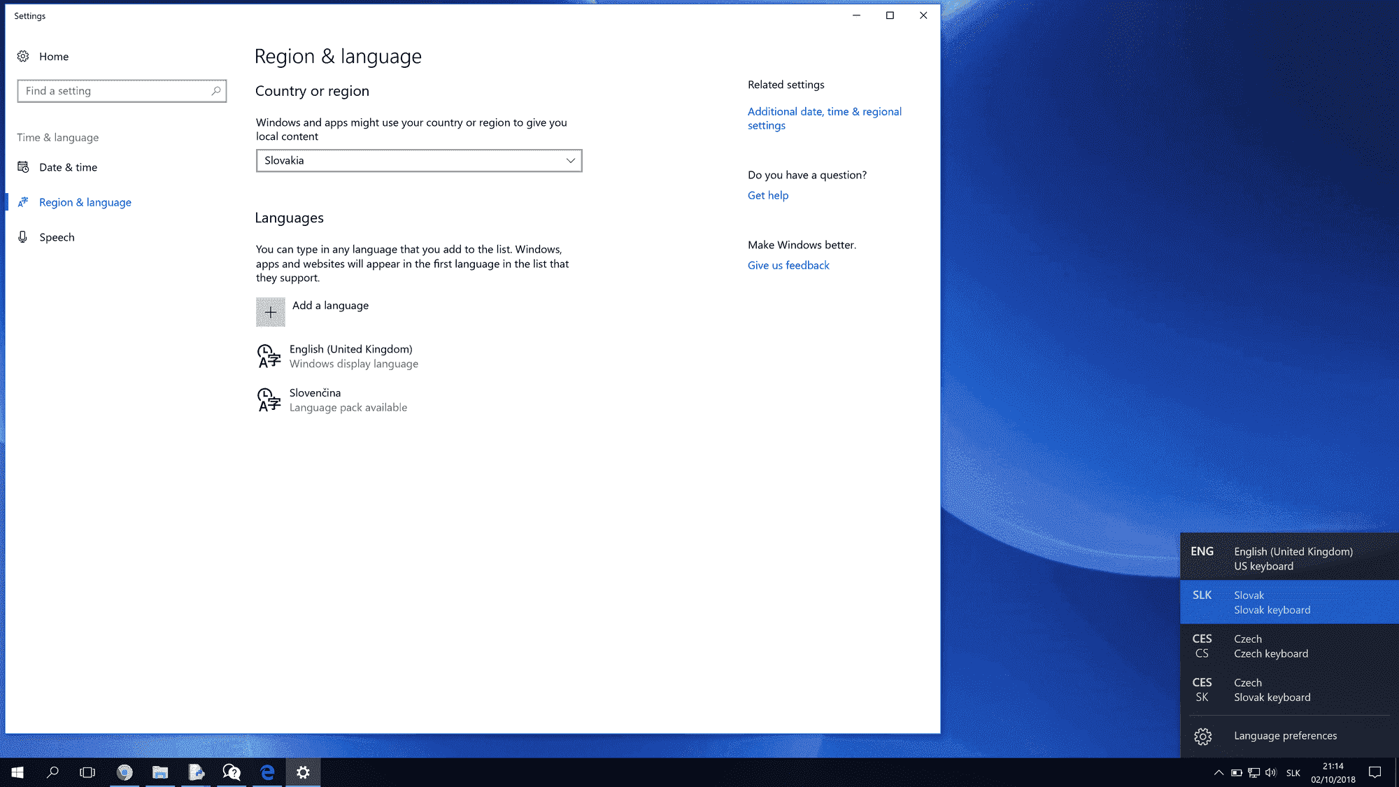Image resolution: width=1399 pixels, height=787 pixels.
Task: Click the Home gear icon
Action: (23, 57)
